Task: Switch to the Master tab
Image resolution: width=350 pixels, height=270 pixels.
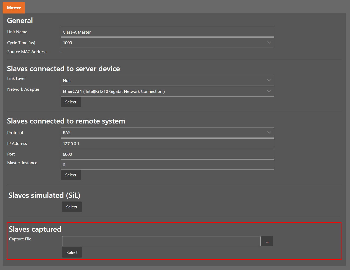Action: 14,8
